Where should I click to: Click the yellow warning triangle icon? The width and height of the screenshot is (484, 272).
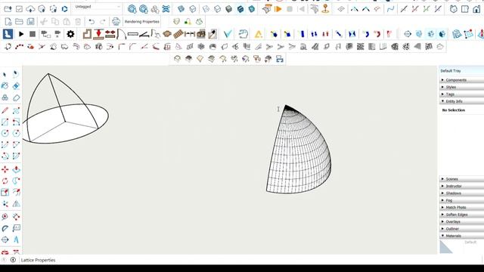coord(259,34)
